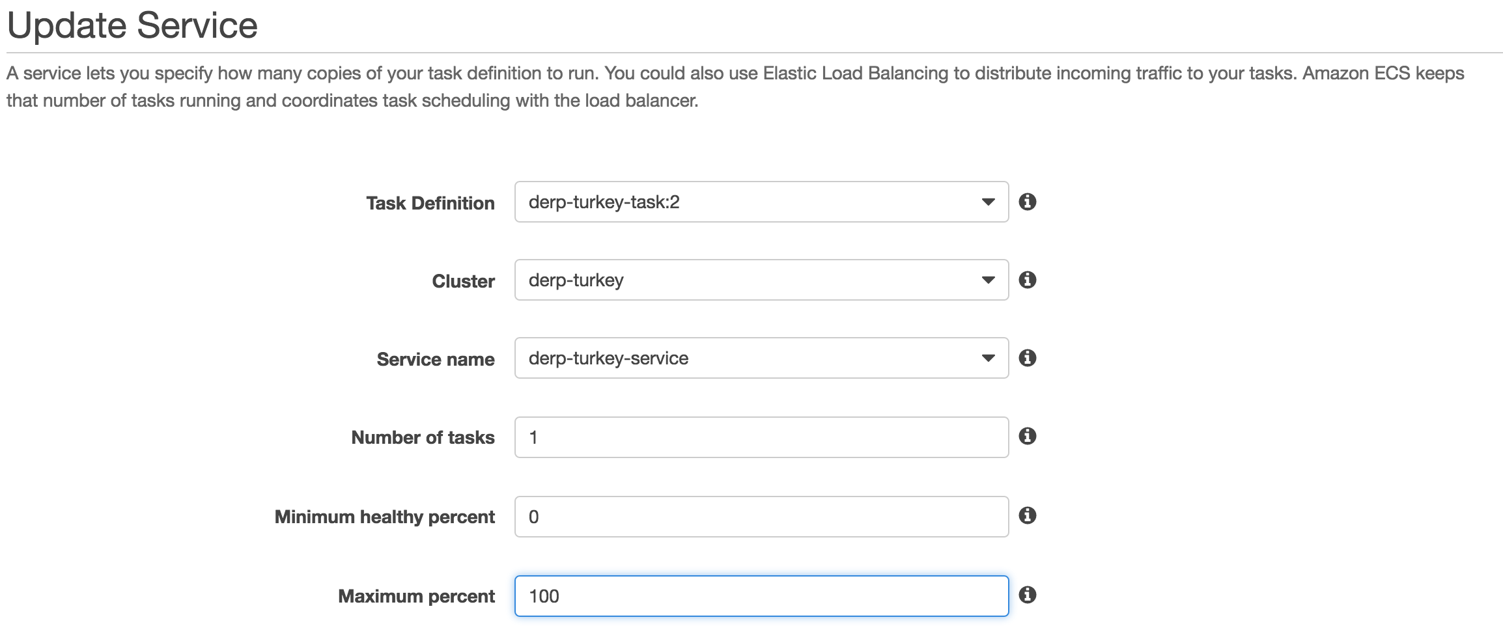Expand the Task Definition dropdown arrow
Screen dimensions: 1503x639
[988, 202]
